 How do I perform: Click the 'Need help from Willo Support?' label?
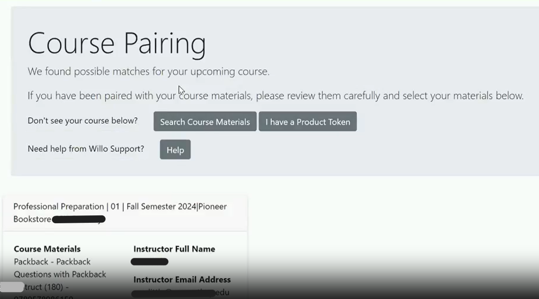pos(86,149)
